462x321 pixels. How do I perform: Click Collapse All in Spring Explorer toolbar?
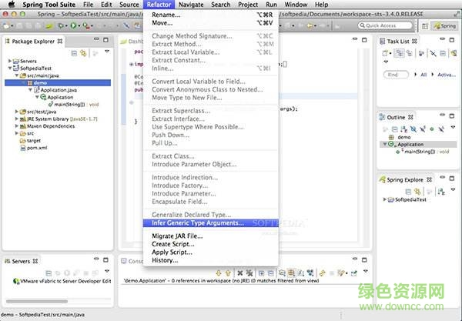click(408, 192)
